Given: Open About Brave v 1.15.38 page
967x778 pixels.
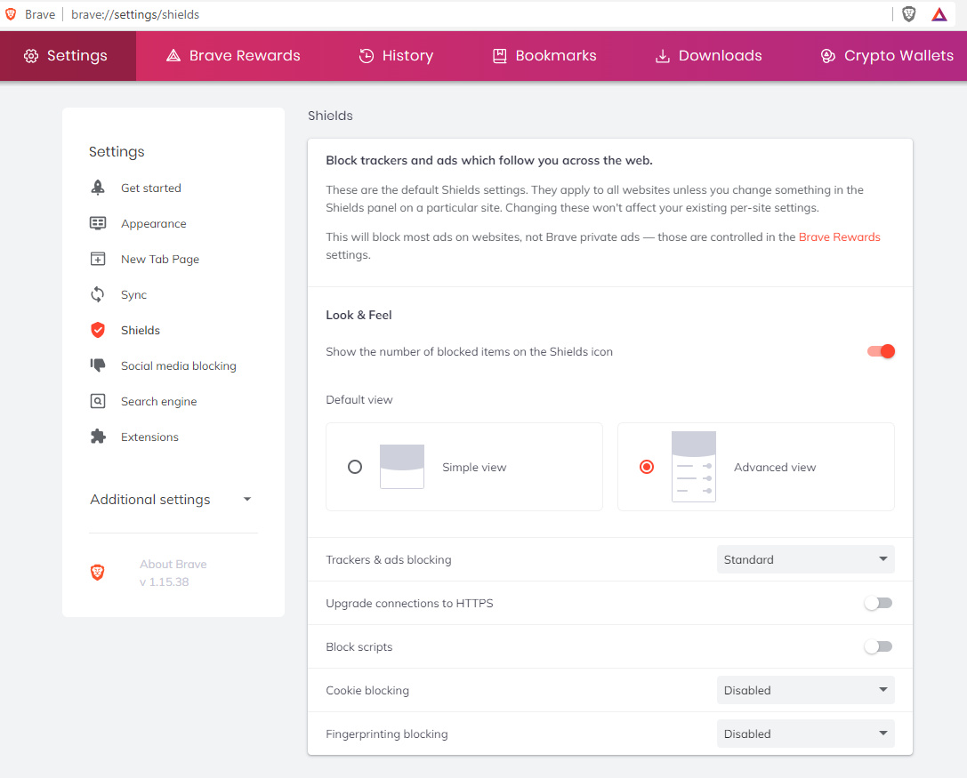Looking at the screenshot, I should tap(173, 573).
